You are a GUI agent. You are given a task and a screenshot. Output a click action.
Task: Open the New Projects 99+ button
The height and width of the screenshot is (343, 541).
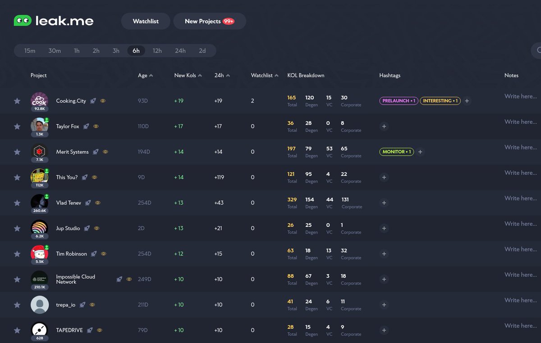coord(209,21)
